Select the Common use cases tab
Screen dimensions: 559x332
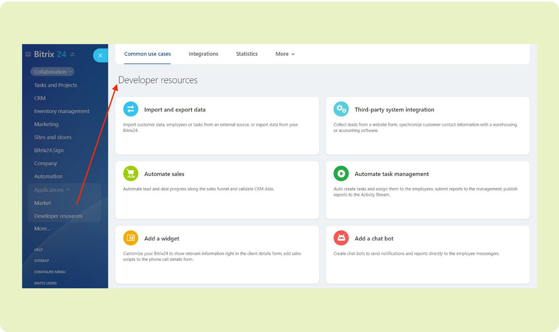pyautogui.click(x=147, y=54)
